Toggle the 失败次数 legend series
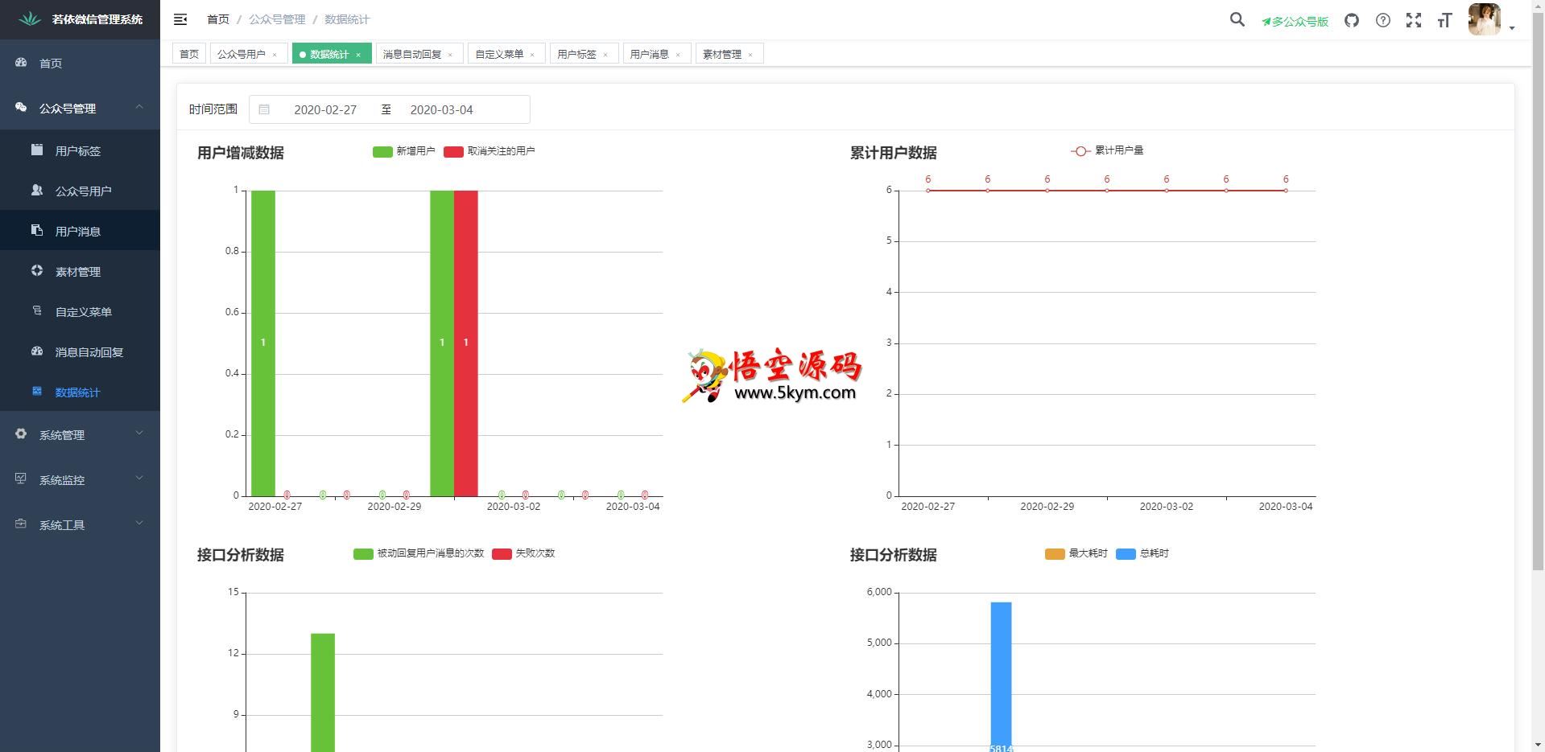This screenshot has width=1545, height=752. point(523,553)
